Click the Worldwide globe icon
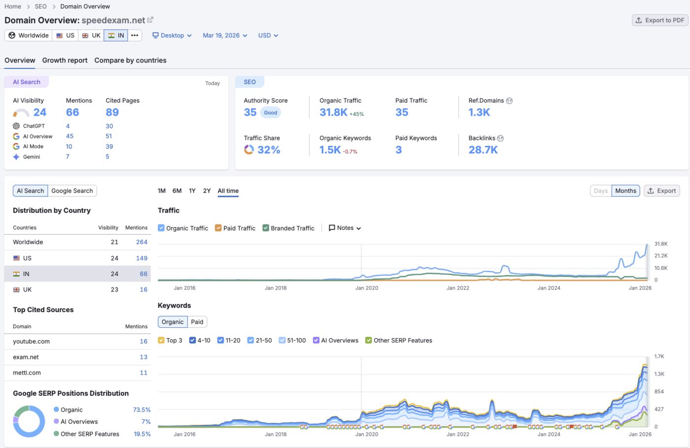The height and width of the screenshot is (448, 690). (12, 35)
